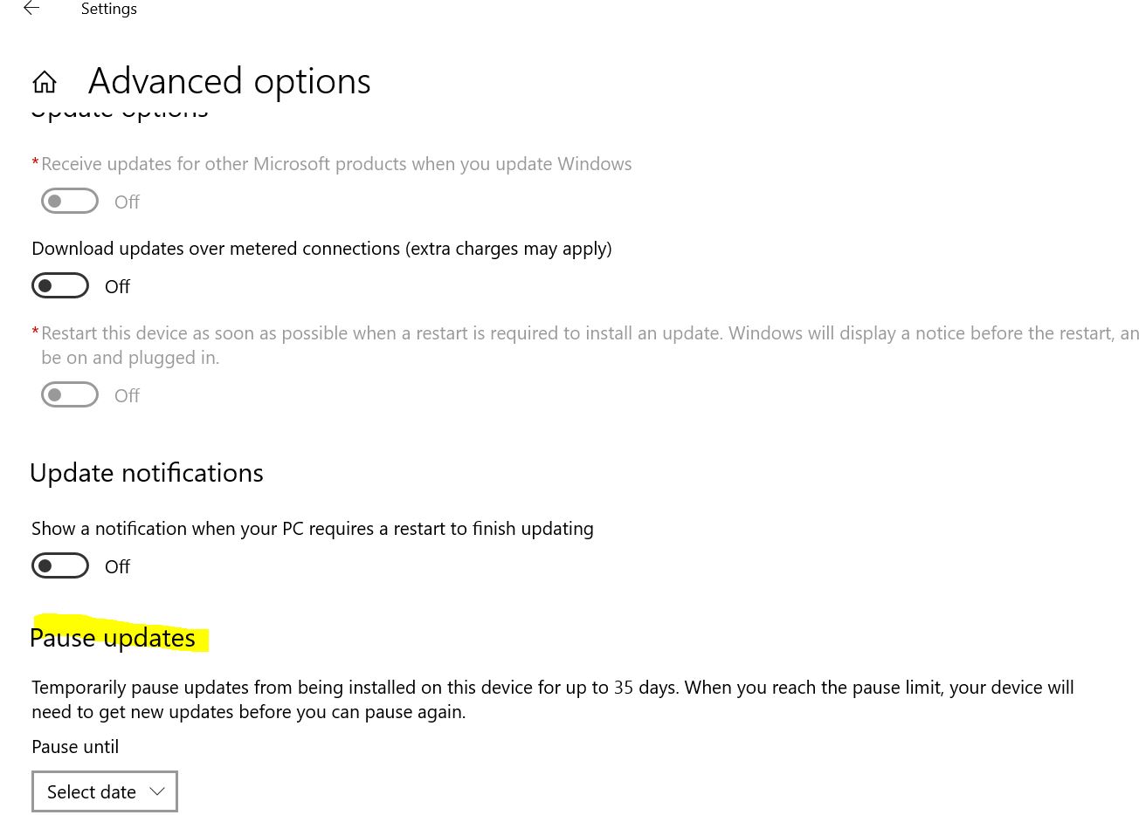
Task: Select the home icon in Advanced options header
Action: (x=44, y=80)
